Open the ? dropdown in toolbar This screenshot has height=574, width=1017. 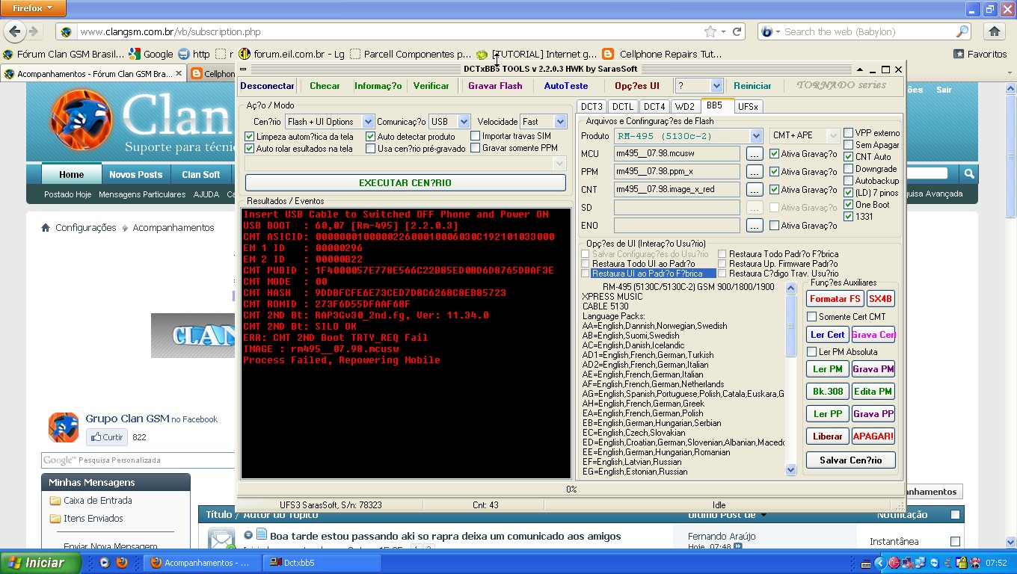[716, 86]
